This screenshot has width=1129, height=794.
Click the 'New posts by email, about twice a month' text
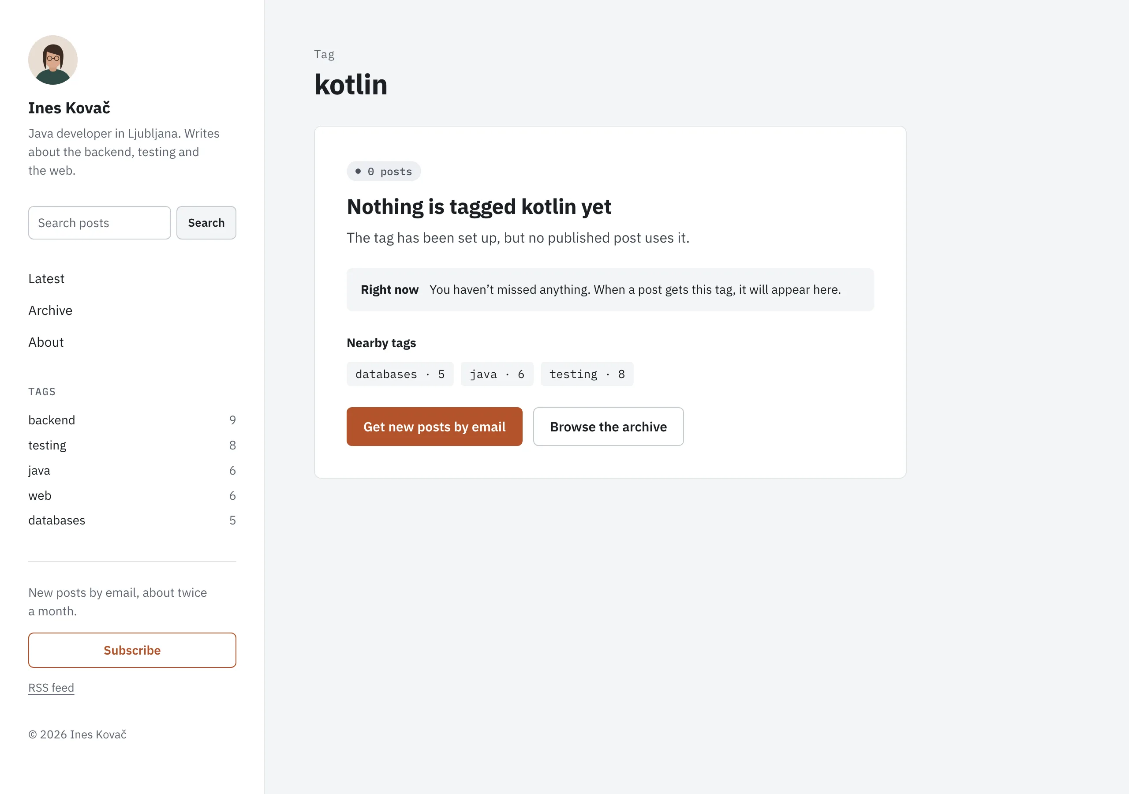117,602
